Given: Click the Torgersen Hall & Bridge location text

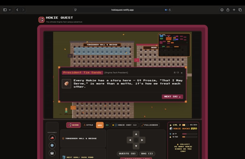Looking at the screenshot, I should 81,139.
